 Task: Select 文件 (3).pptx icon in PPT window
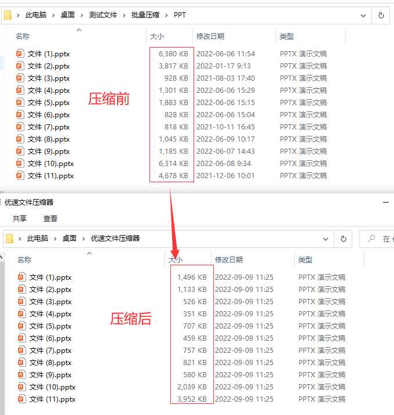20,78
